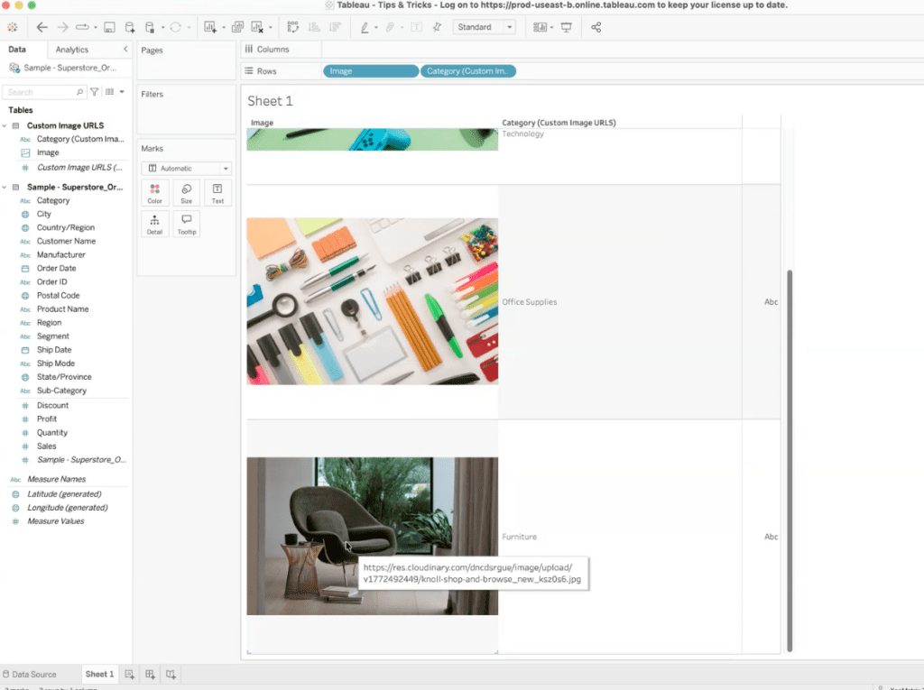
Task: Click the Clear Sheet icon
Action: click(257, 27)
